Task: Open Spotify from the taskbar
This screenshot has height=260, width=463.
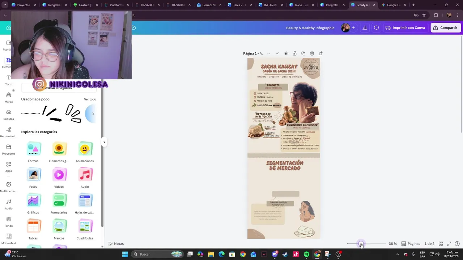Action: (306, 254)
